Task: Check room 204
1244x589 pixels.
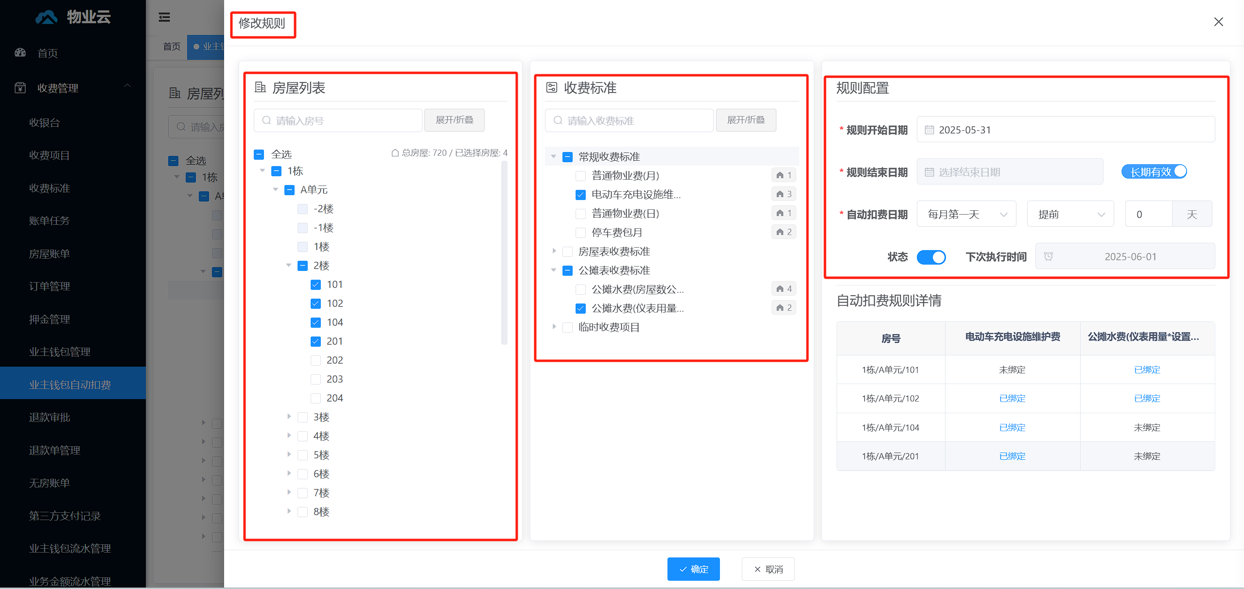Action: [315, 398]
